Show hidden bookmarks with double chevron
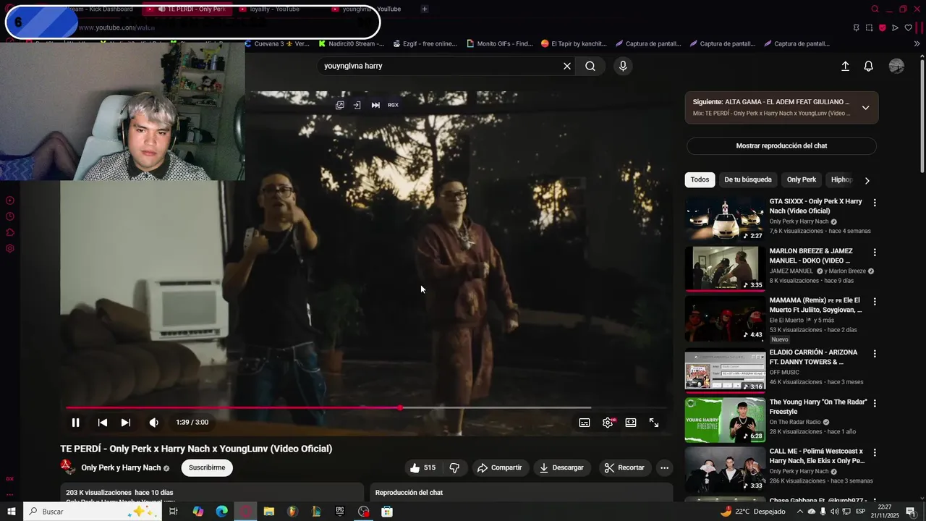The image size is (926, 521). tap(917, 43)
